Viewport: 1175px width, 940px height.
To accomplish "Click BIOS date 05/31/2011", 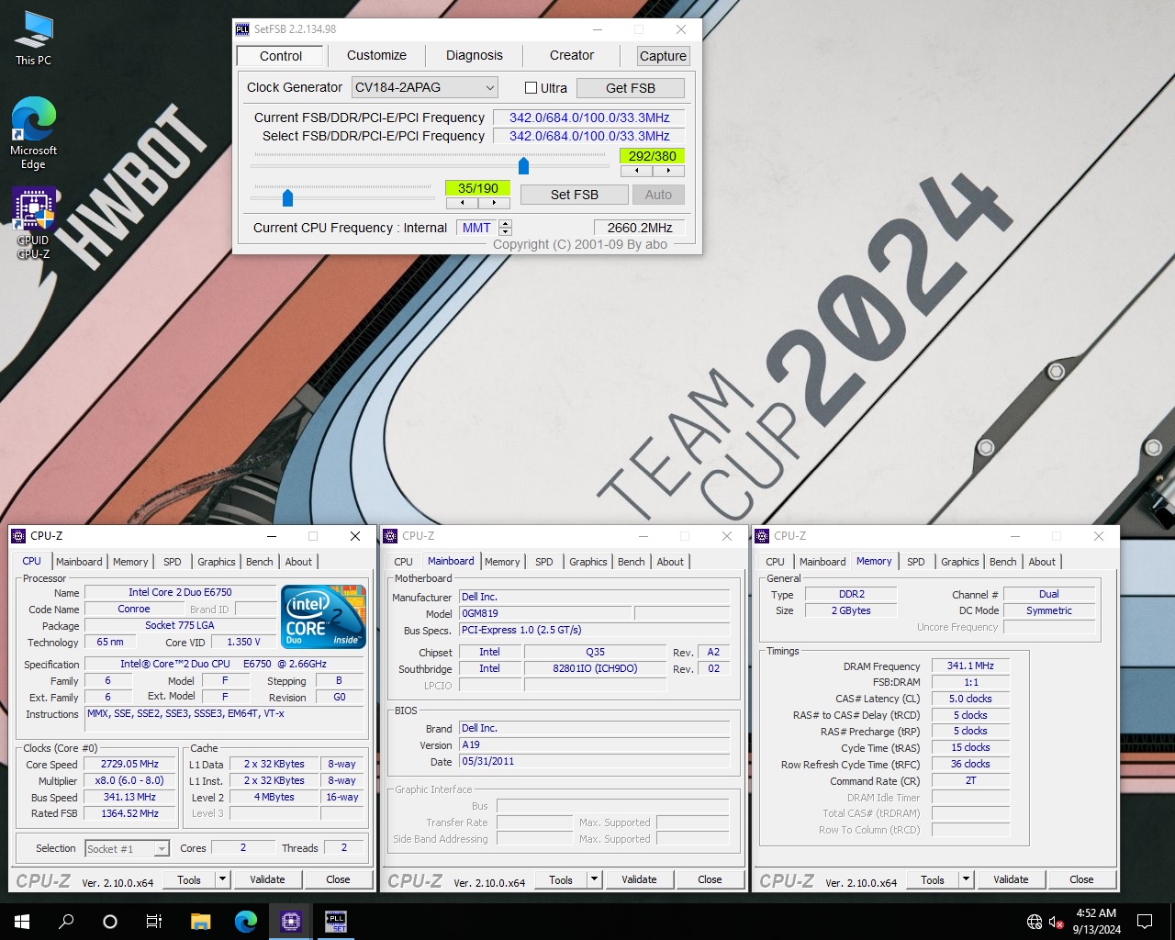I will pos(594,762).
